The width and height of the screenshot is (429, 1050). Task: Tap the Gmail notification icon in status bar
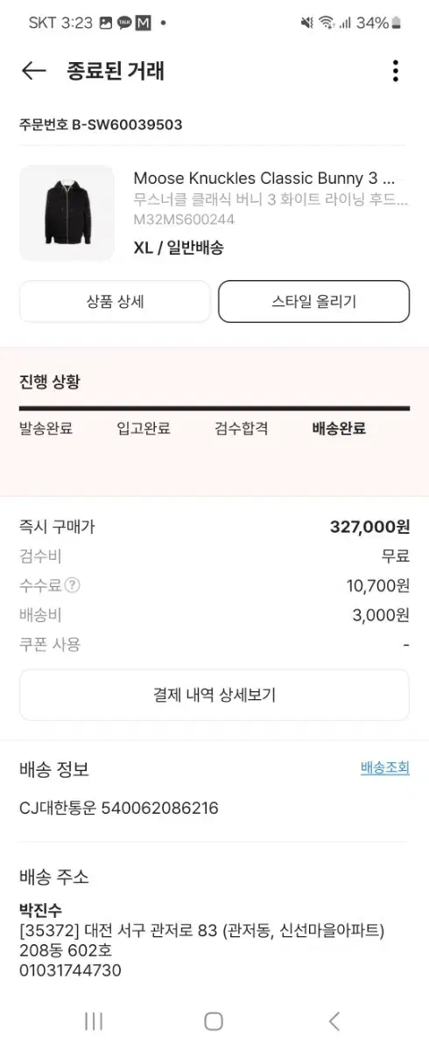pos(144,23)
